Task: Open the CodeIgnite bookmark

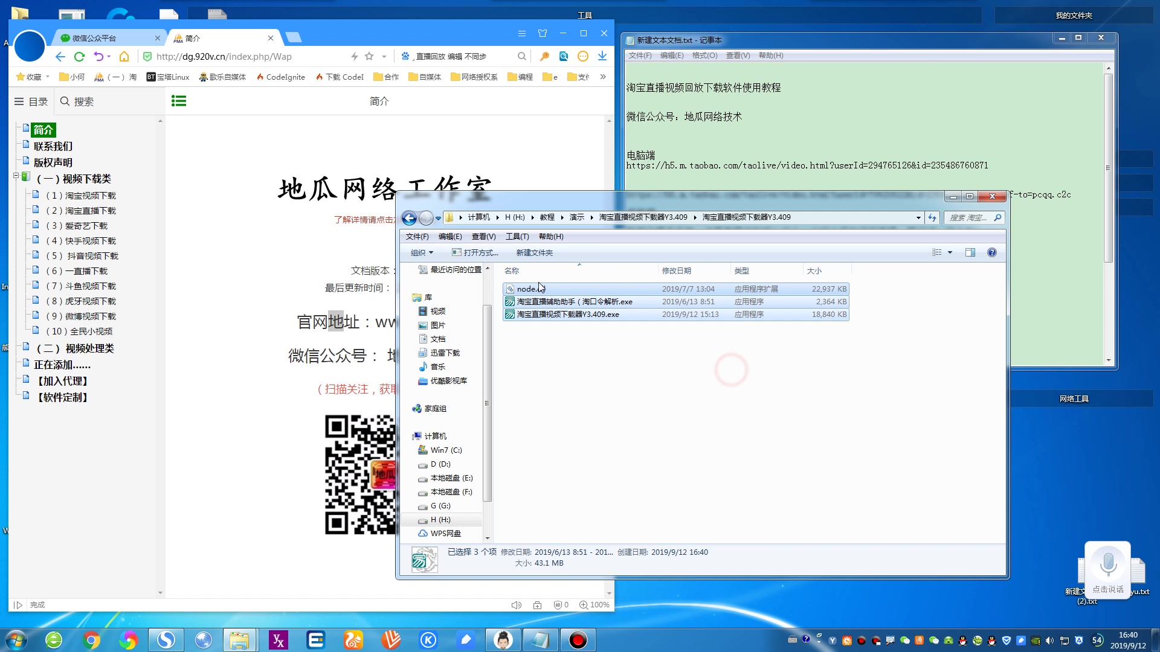Action: [281, 77]
